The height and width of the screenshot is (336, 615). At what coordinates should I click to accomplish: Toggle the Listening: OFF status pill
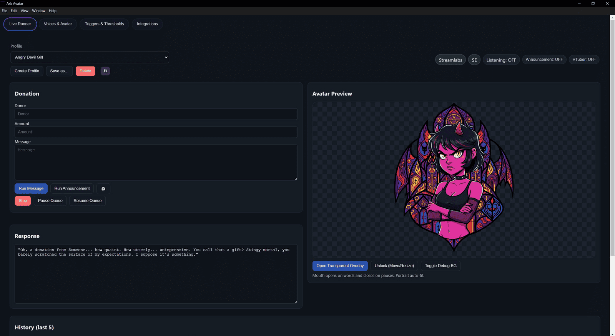click(x=501, y=60)
